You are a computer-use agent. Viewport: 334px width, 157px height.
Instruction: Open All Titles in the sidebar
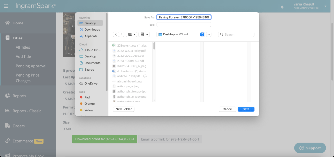(x=23, y=47)
